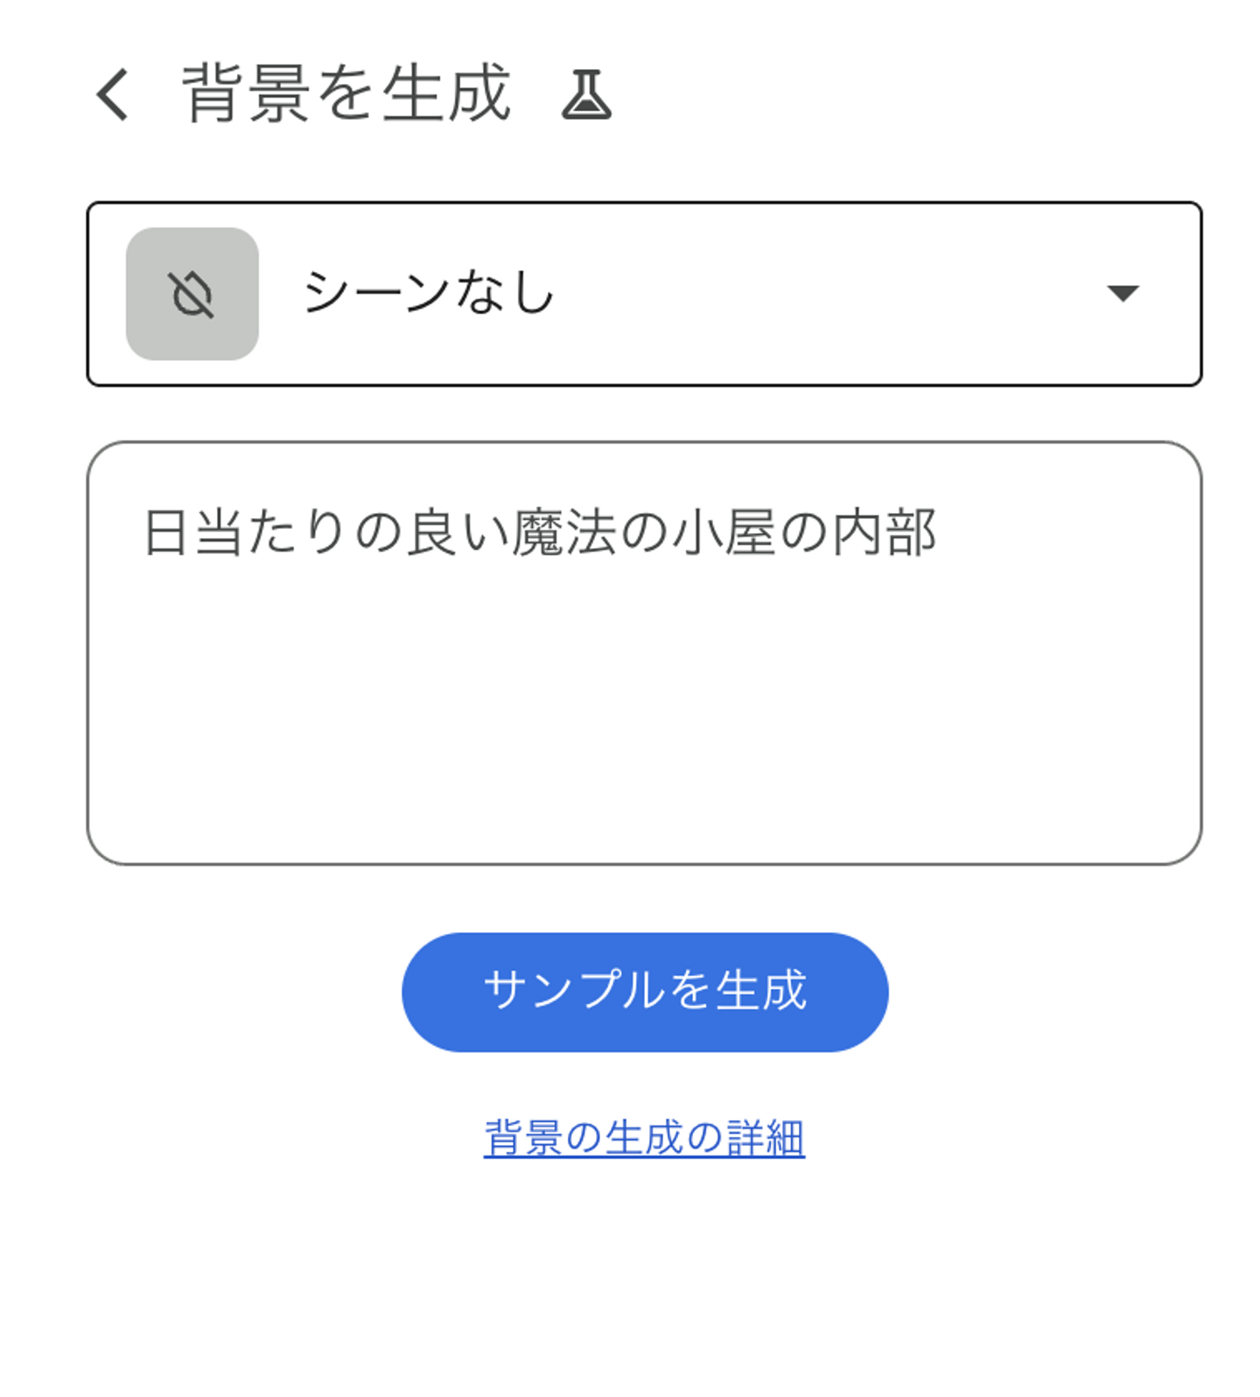Click the experimental flask icon
Screen dimensions: 1260x1397
[585, 95]
